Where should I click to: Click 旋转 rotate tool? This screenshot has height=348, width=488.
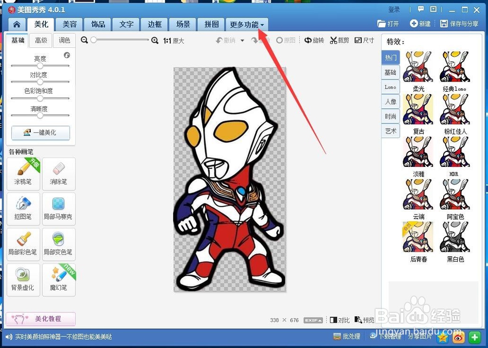pos(314,40)
